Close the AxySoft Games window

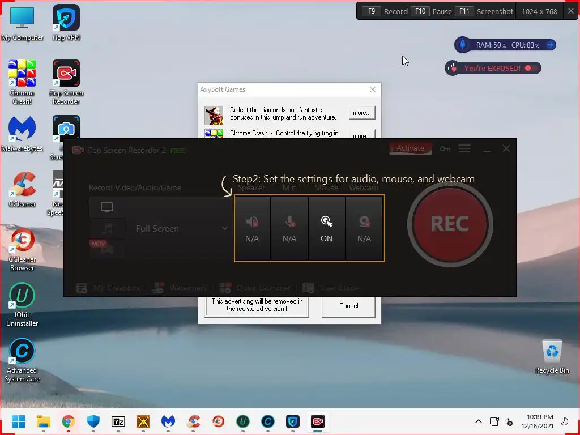click(x=373, y=89)
